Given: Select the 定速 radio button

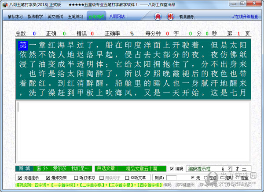Looking at the screenshot, I should pos(205,178).
